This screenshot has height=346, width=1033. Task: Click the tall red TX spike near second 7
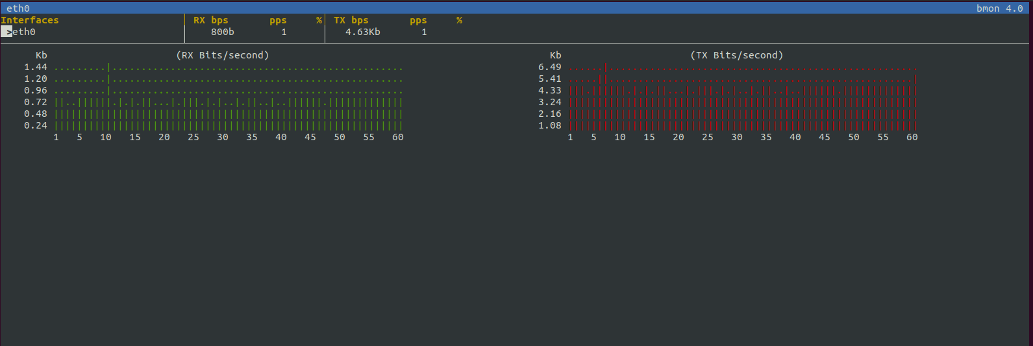[x=606, y=96]
